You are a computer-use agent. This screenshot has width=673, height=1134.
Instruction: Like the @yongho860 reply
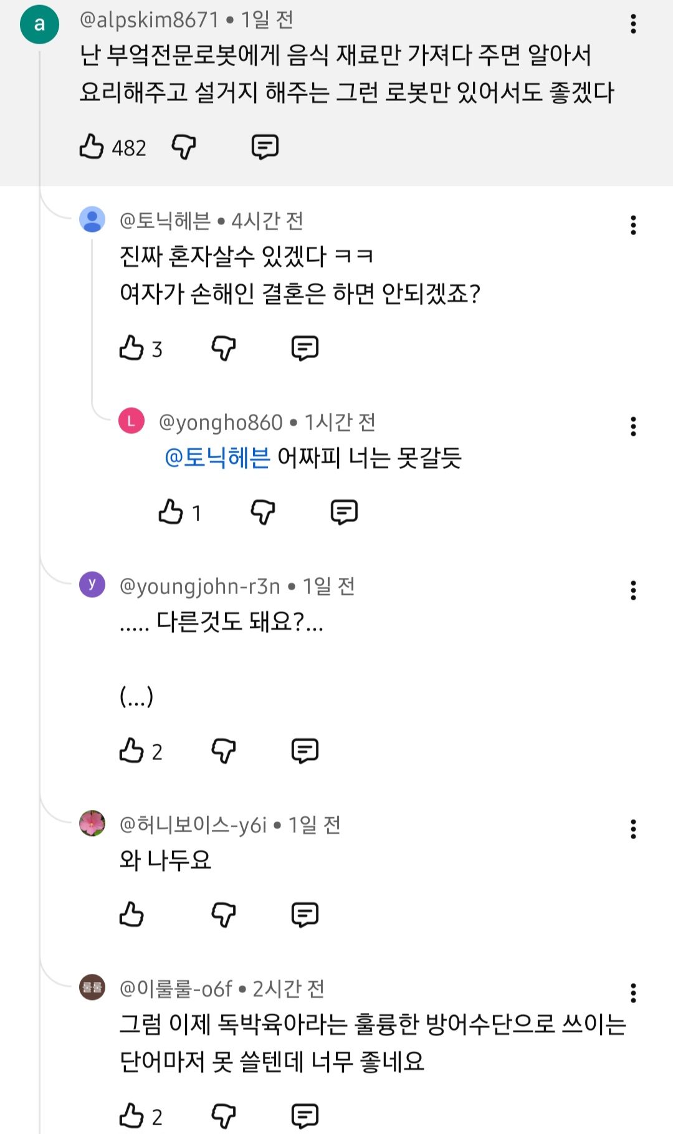click(171, 512)
